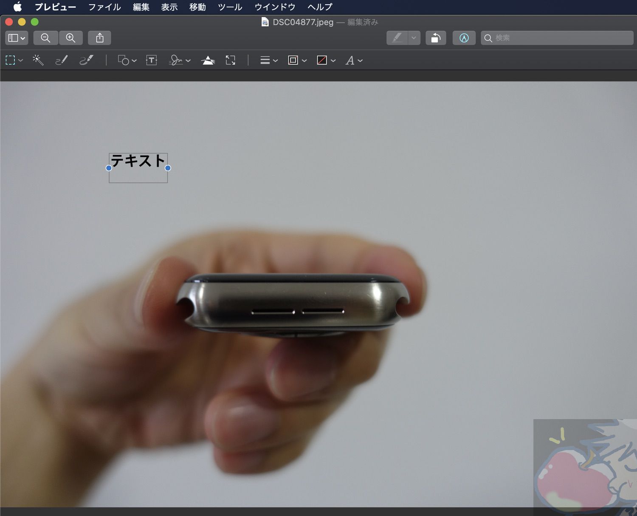Expand the selection tools dropdown arrow

(20, 61)
